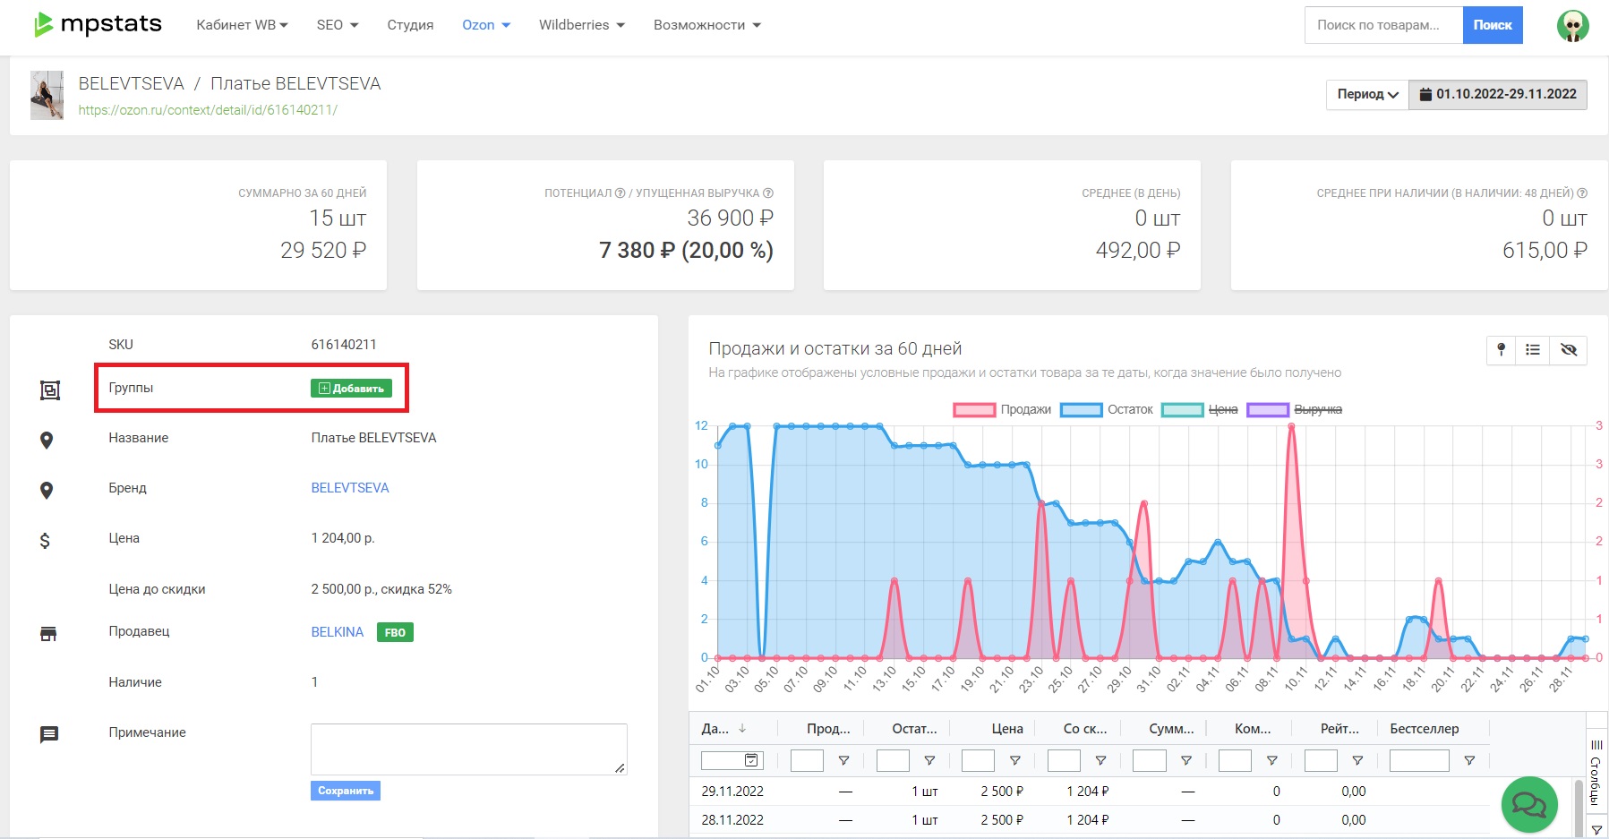Open the Wildberries menu
Image resolution: width=1609 pixels, height=839 pixels.
click(581, 25)
